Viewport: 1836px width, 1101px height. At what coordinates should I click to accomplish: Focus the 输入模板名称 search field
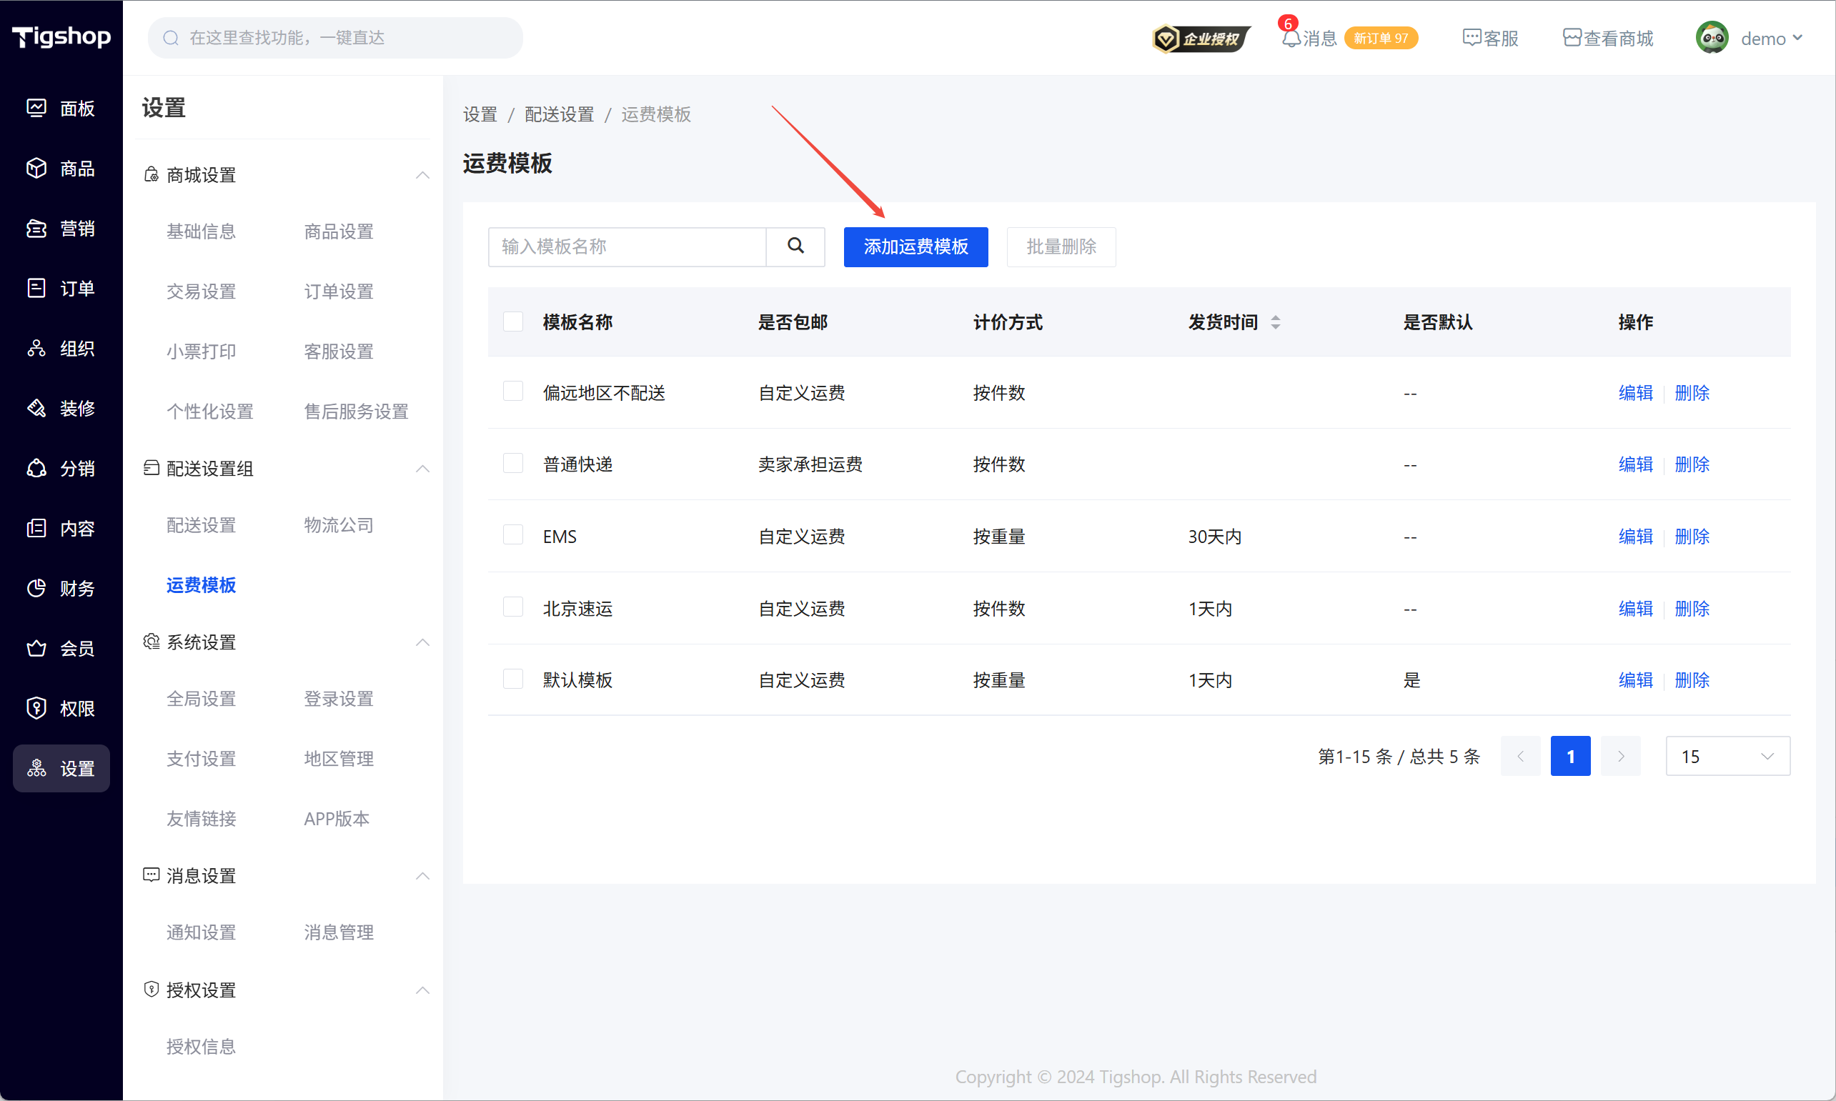(626, 246)
